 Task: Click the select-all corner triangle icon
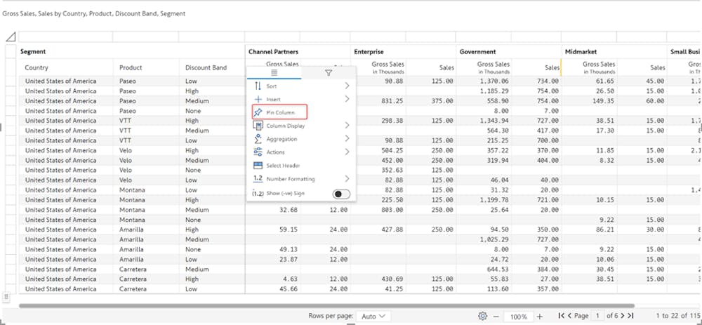point(11,37)
